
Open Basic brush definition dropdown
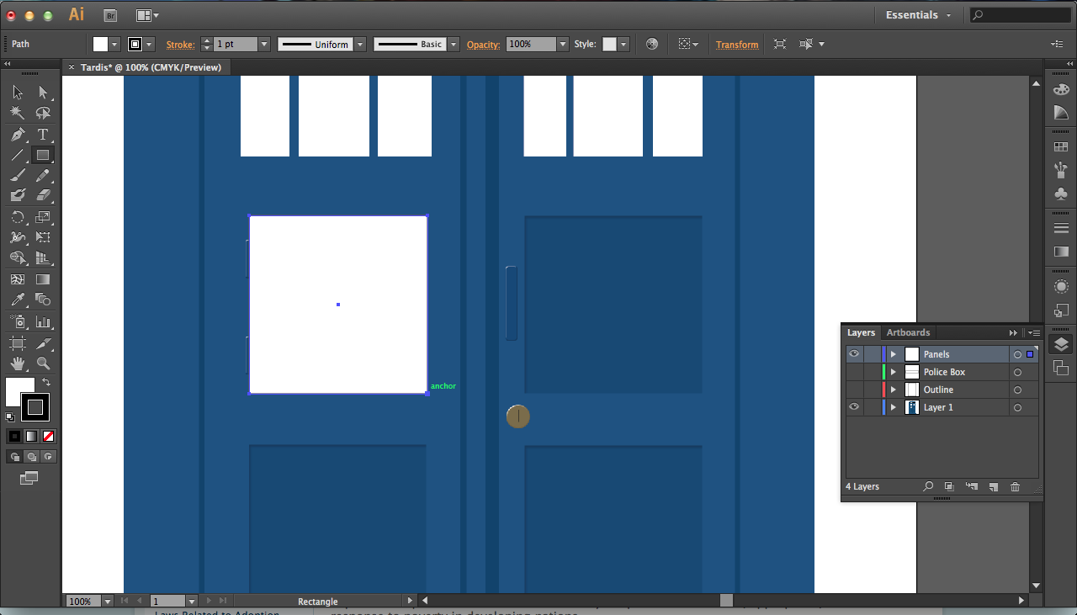click(x=454, y=44)
